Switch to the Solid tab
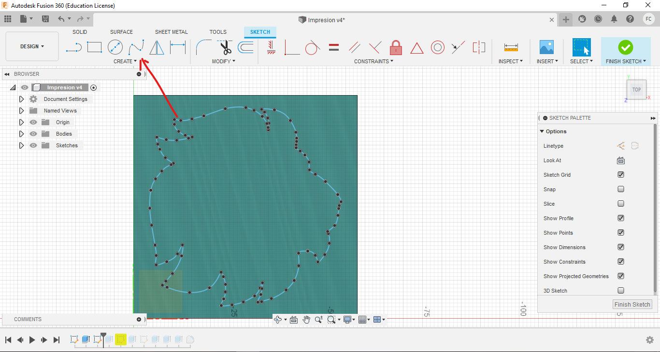660x352 pixels. coord(80,32)
